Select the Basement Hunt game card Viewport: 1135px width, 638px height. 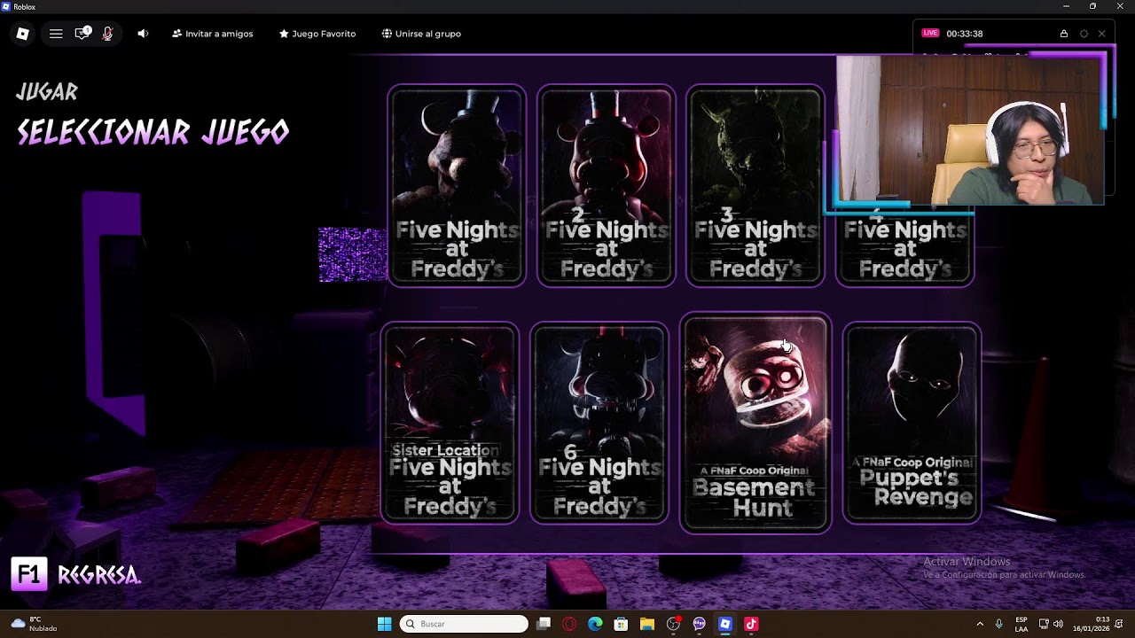(x=755, y=423)
